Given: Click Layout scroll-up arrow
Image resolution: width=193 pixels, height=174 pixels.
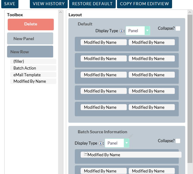Looking at the screenshot, I should click(190, 12).
